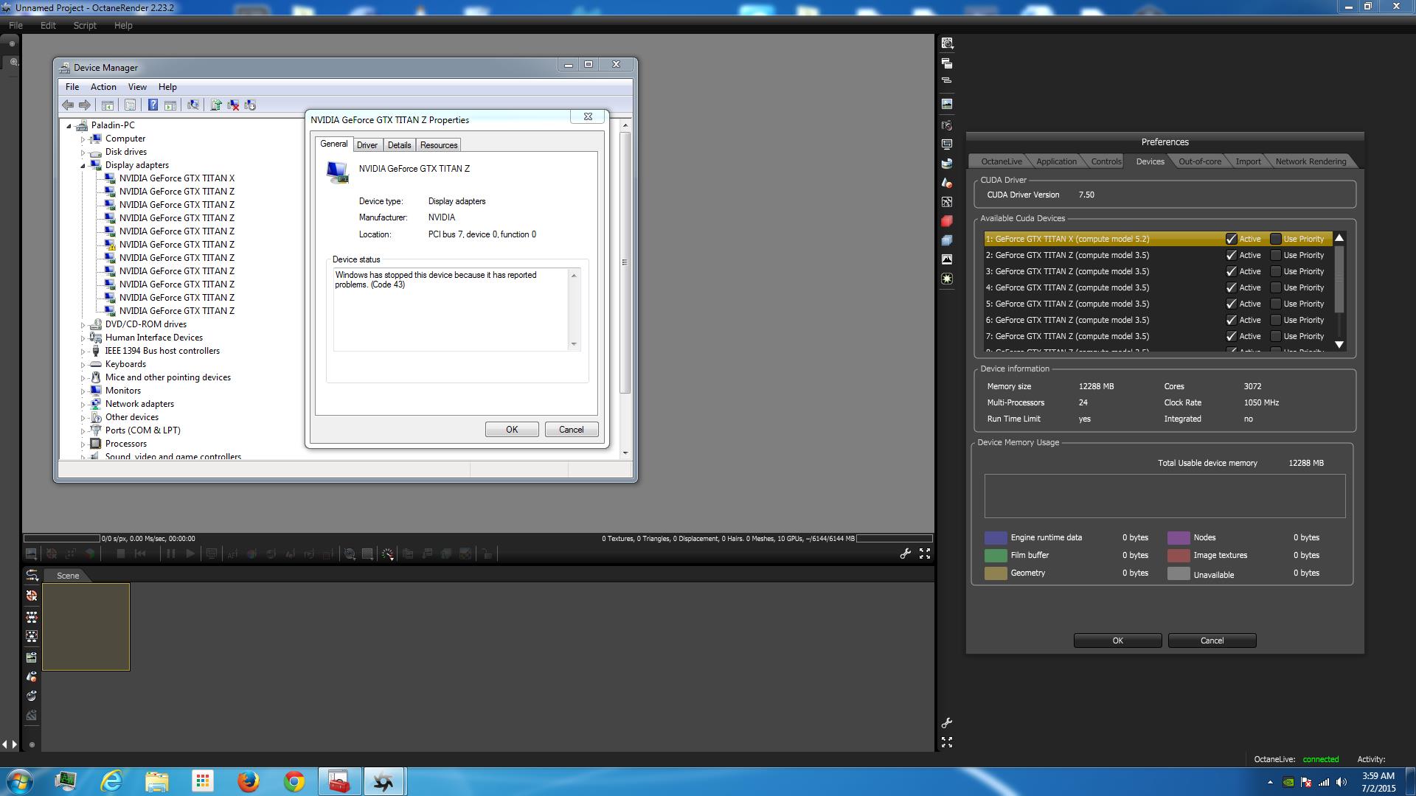Click the camera node icon in right sidebar
Viewport: 1416px width, 796px height.
pos(947,125)
